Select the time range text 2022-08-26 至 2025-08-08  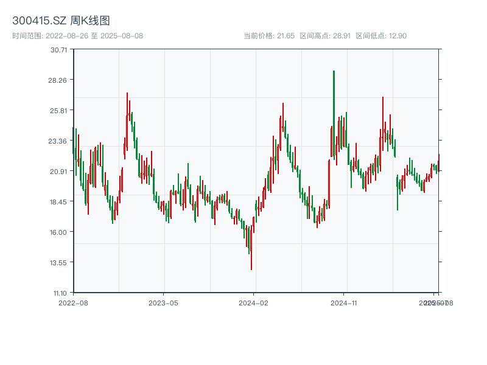pos(94,36)
